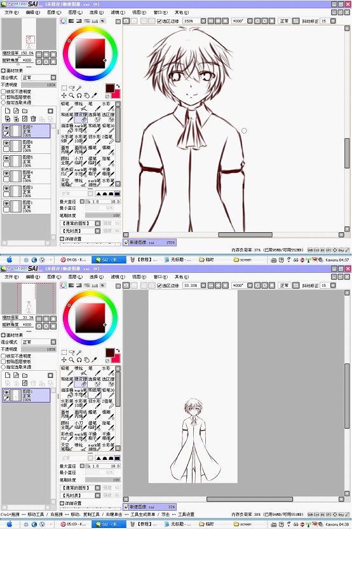Viewport: 352px width, 582px height.
Task: Flip the canvas view using upper toolbar mirror icon
Action: point(296,21)
